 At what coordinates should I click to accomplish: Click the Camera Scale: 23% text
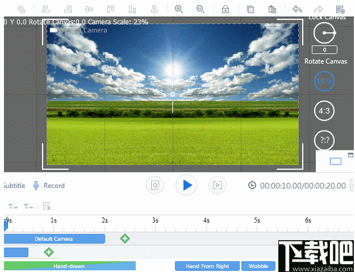tap(118, 22)
